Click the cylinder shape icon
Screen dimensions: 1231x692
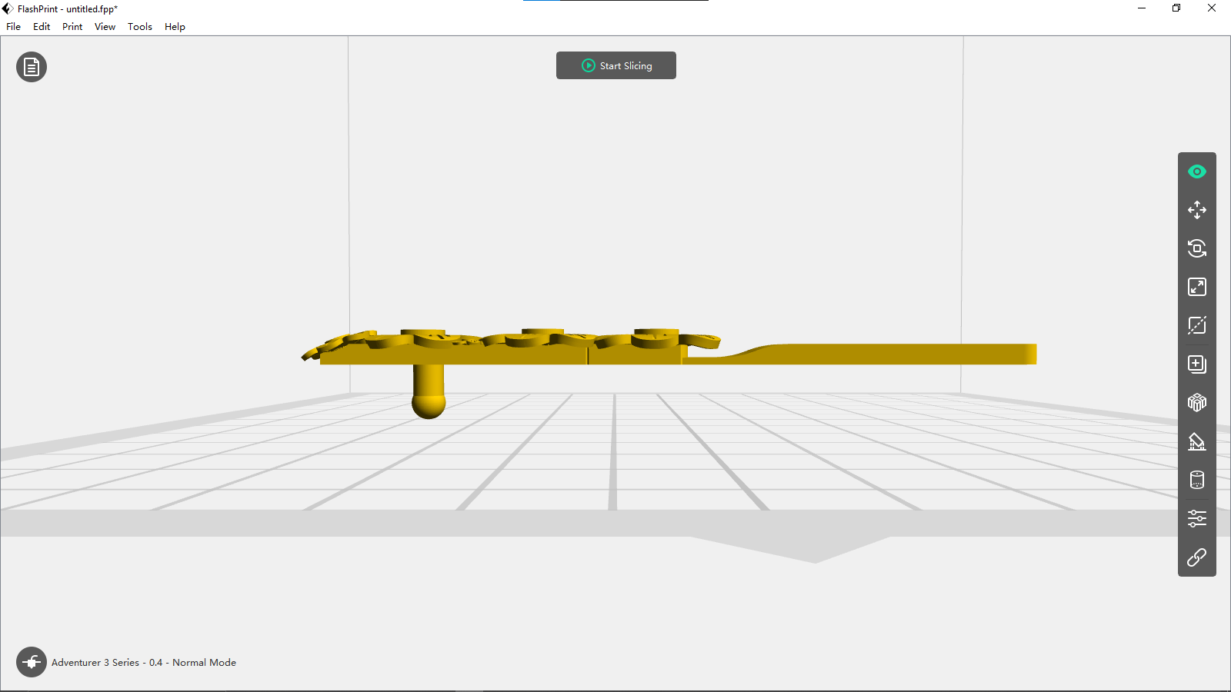click(1196, 480)
